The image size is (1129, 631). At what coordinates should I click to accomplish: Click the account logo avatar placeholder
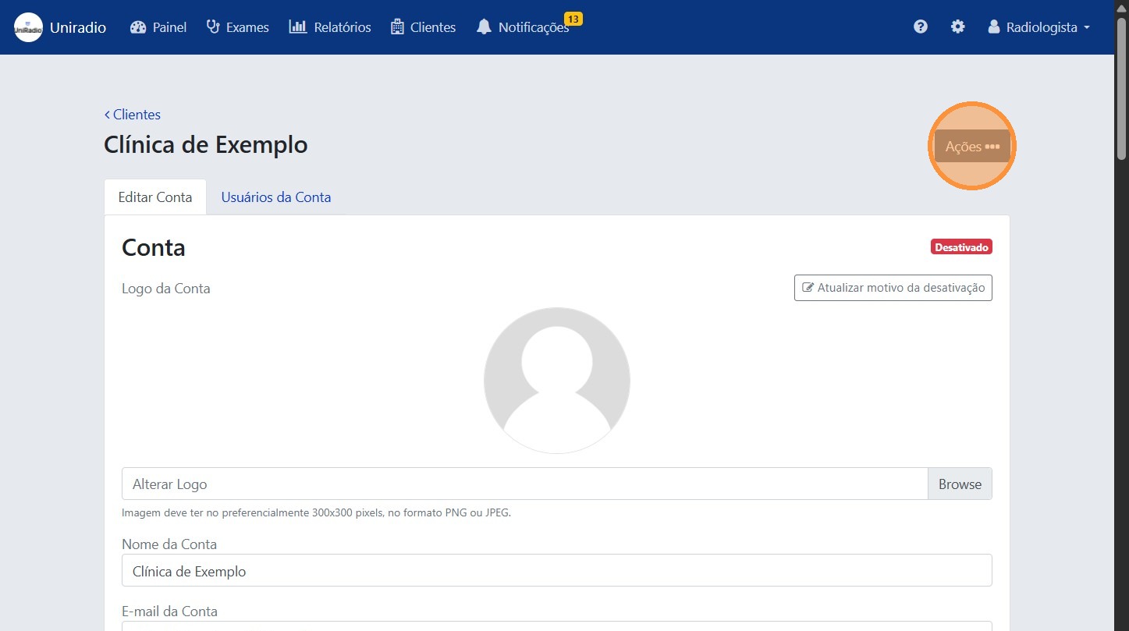coord(556,381)
